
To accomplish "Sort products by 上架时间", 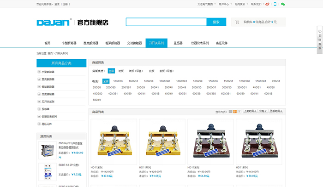I will pos(250,111).
